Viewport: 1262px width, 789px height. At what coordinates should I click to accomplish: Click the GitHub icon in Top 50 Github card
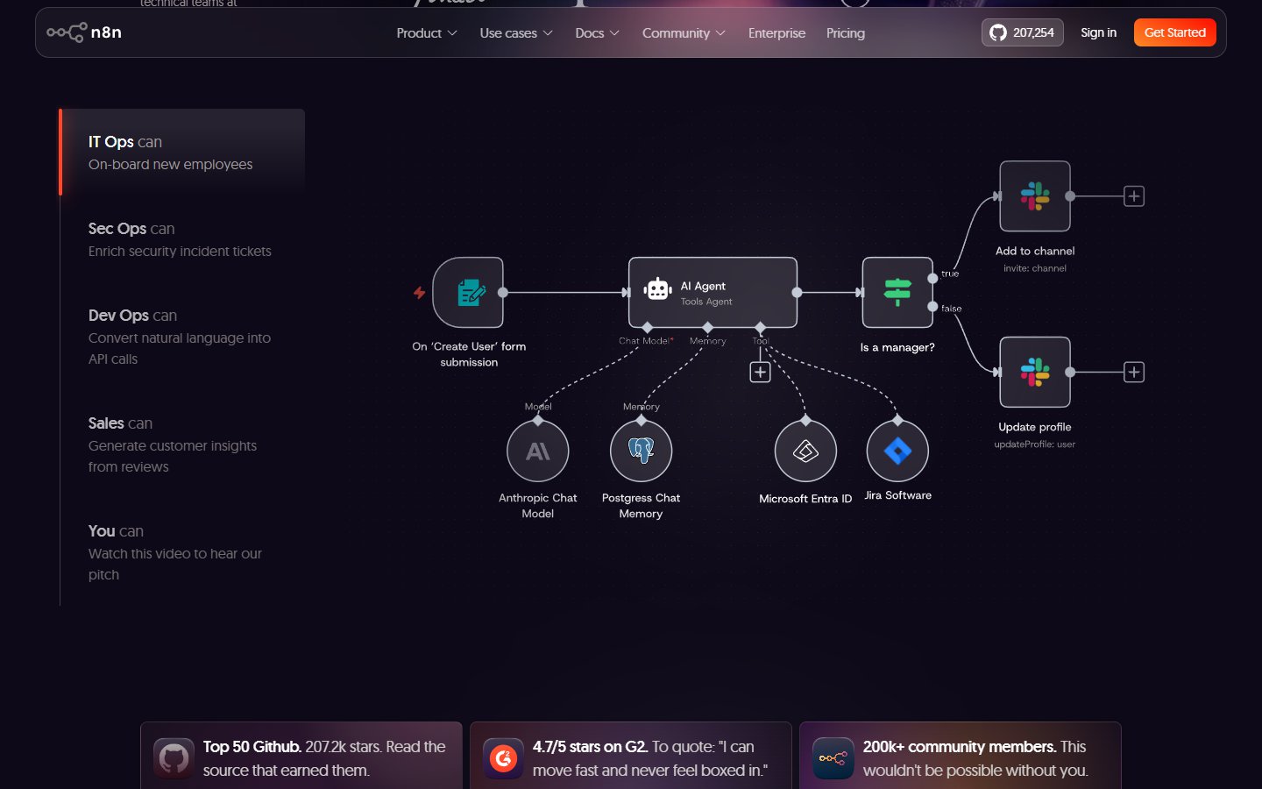click(x=174, y=758)
